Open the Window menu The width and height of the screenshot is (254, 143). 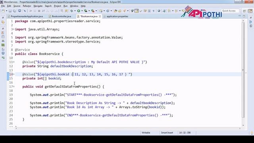coord(74,6)
